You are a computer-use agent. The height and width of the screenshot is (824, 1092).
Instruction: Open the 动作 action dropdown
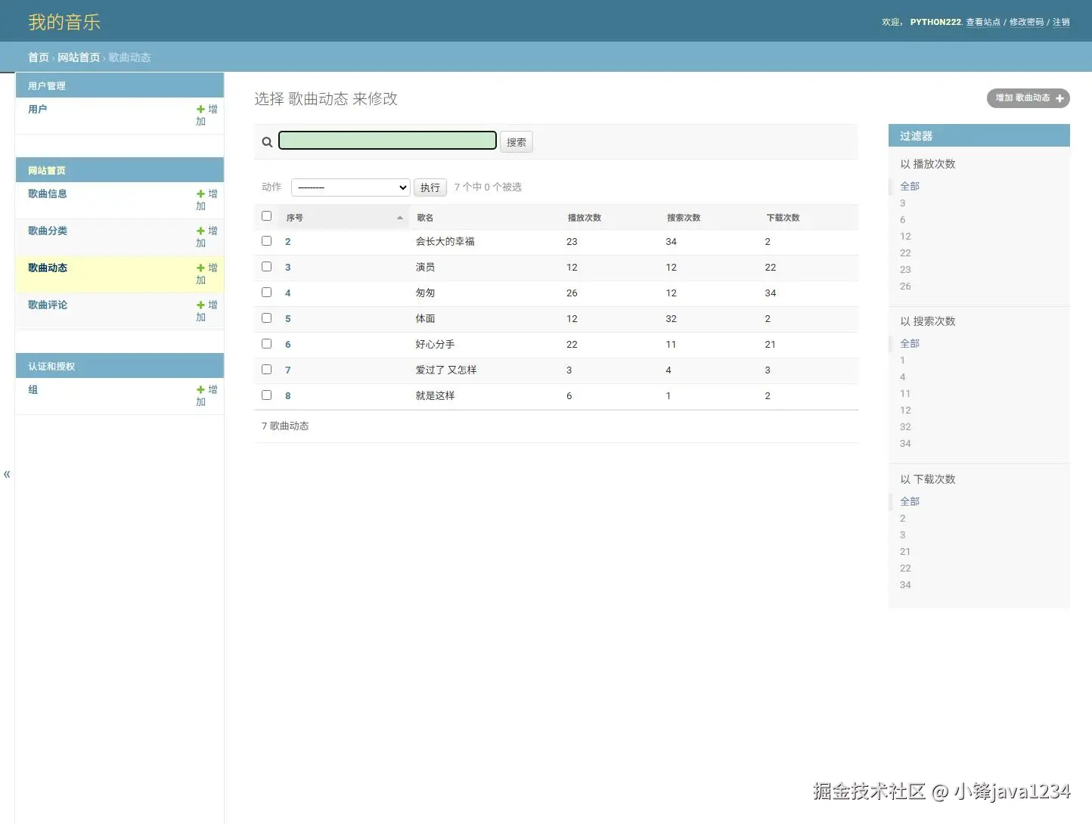(x=351, y=187)
